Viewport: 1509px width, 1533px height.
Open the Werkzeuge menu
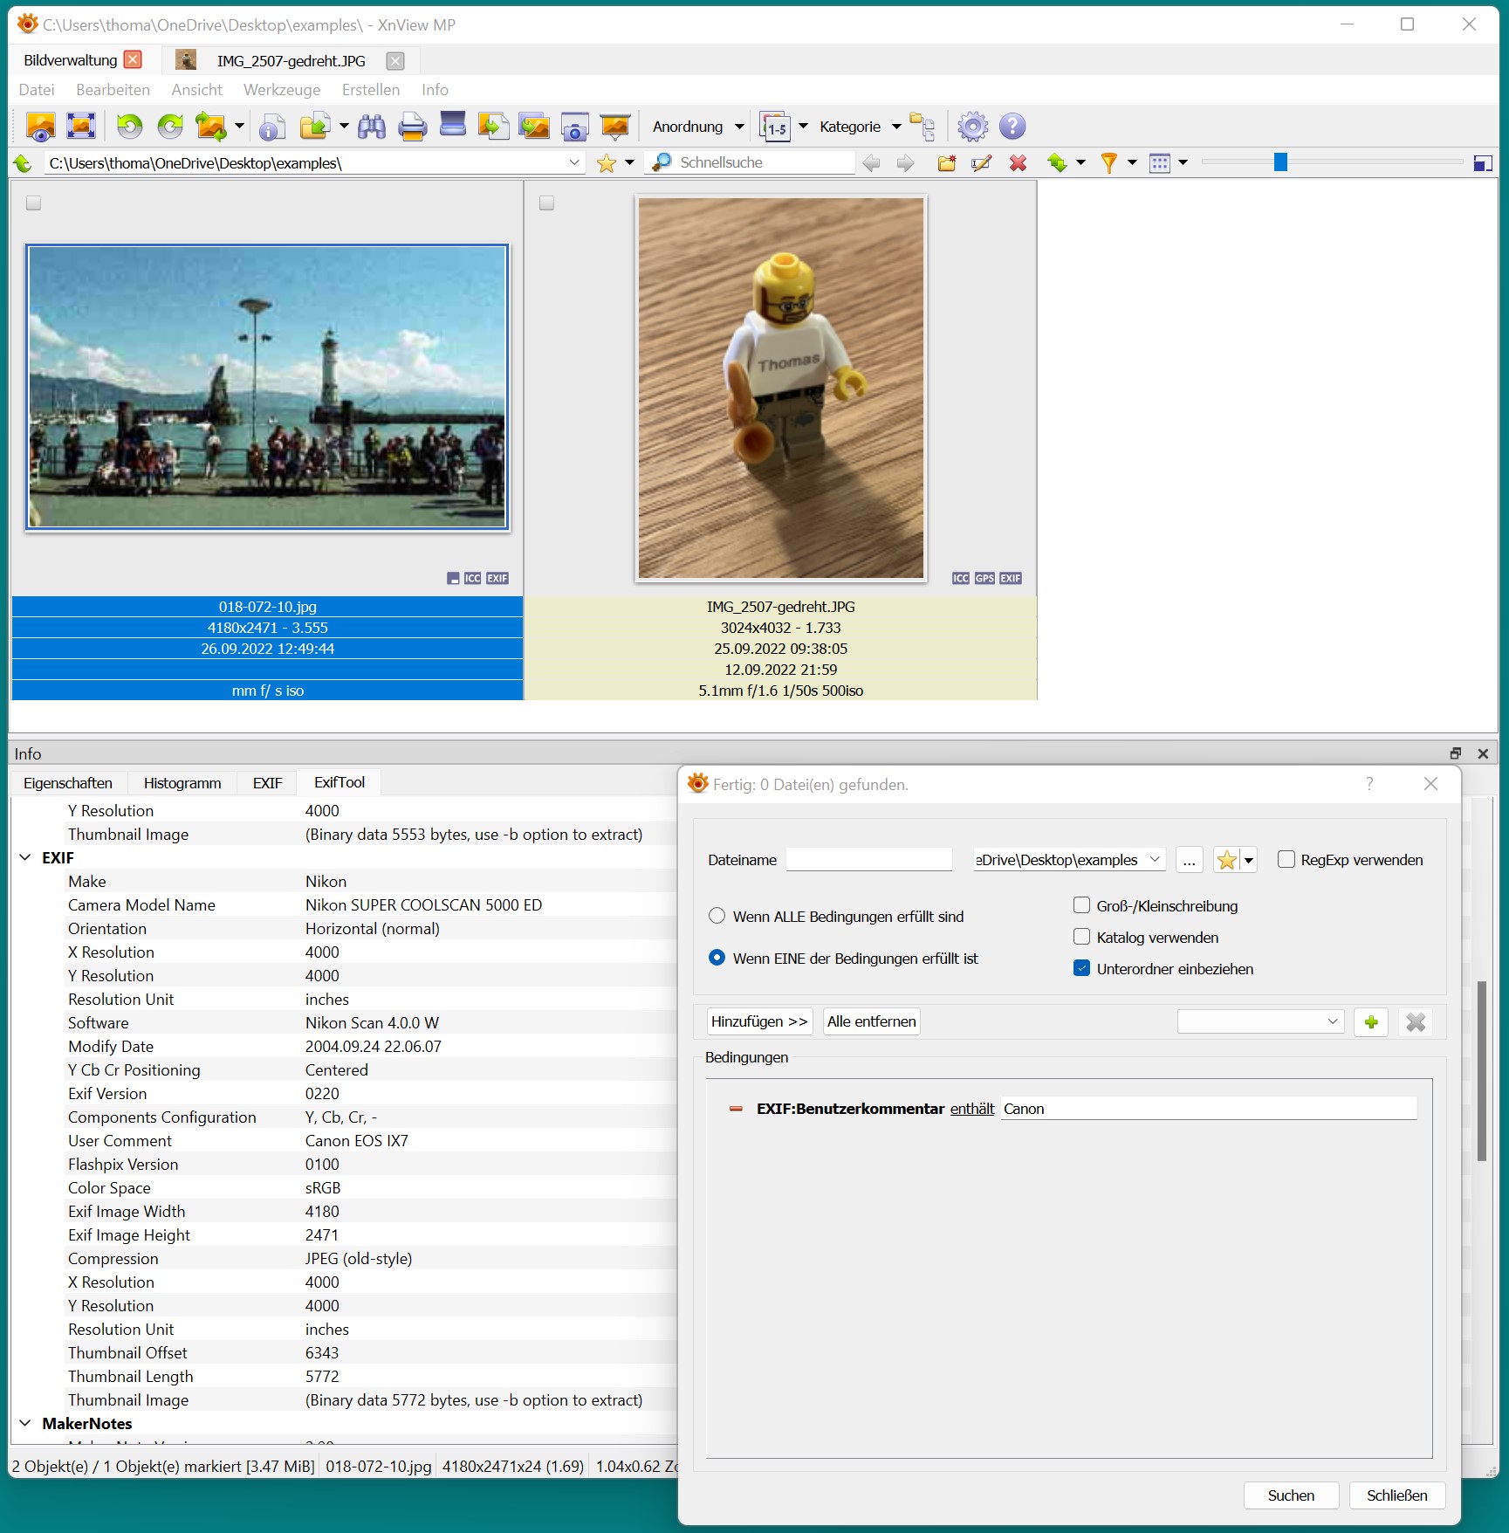click(x=281, y=90)
